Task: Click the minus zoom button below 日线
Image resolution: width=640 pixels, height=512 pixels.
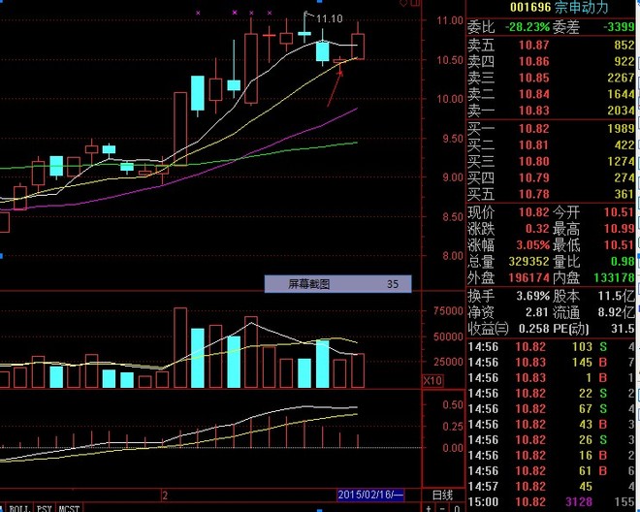Action: point(443,509)
